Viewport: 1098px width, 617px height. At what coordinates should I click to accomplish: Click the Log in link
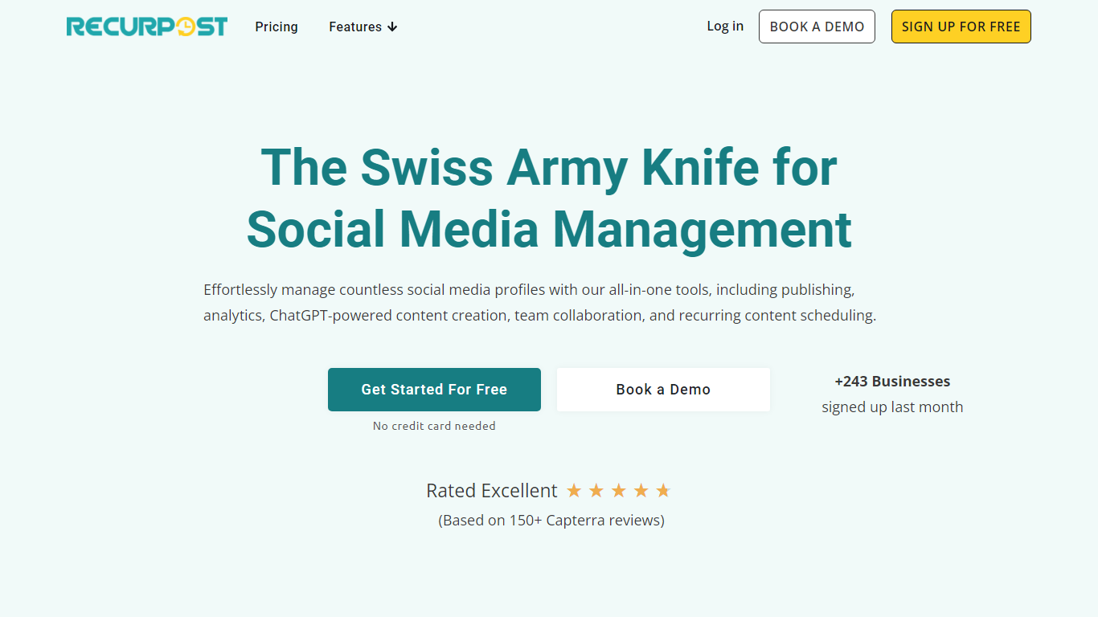pyautogui.click(x=725, y=27)
